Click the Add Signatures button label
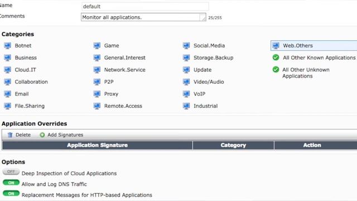Image resolution: width=357 pixels, height=201 pixels. point(65,135)
